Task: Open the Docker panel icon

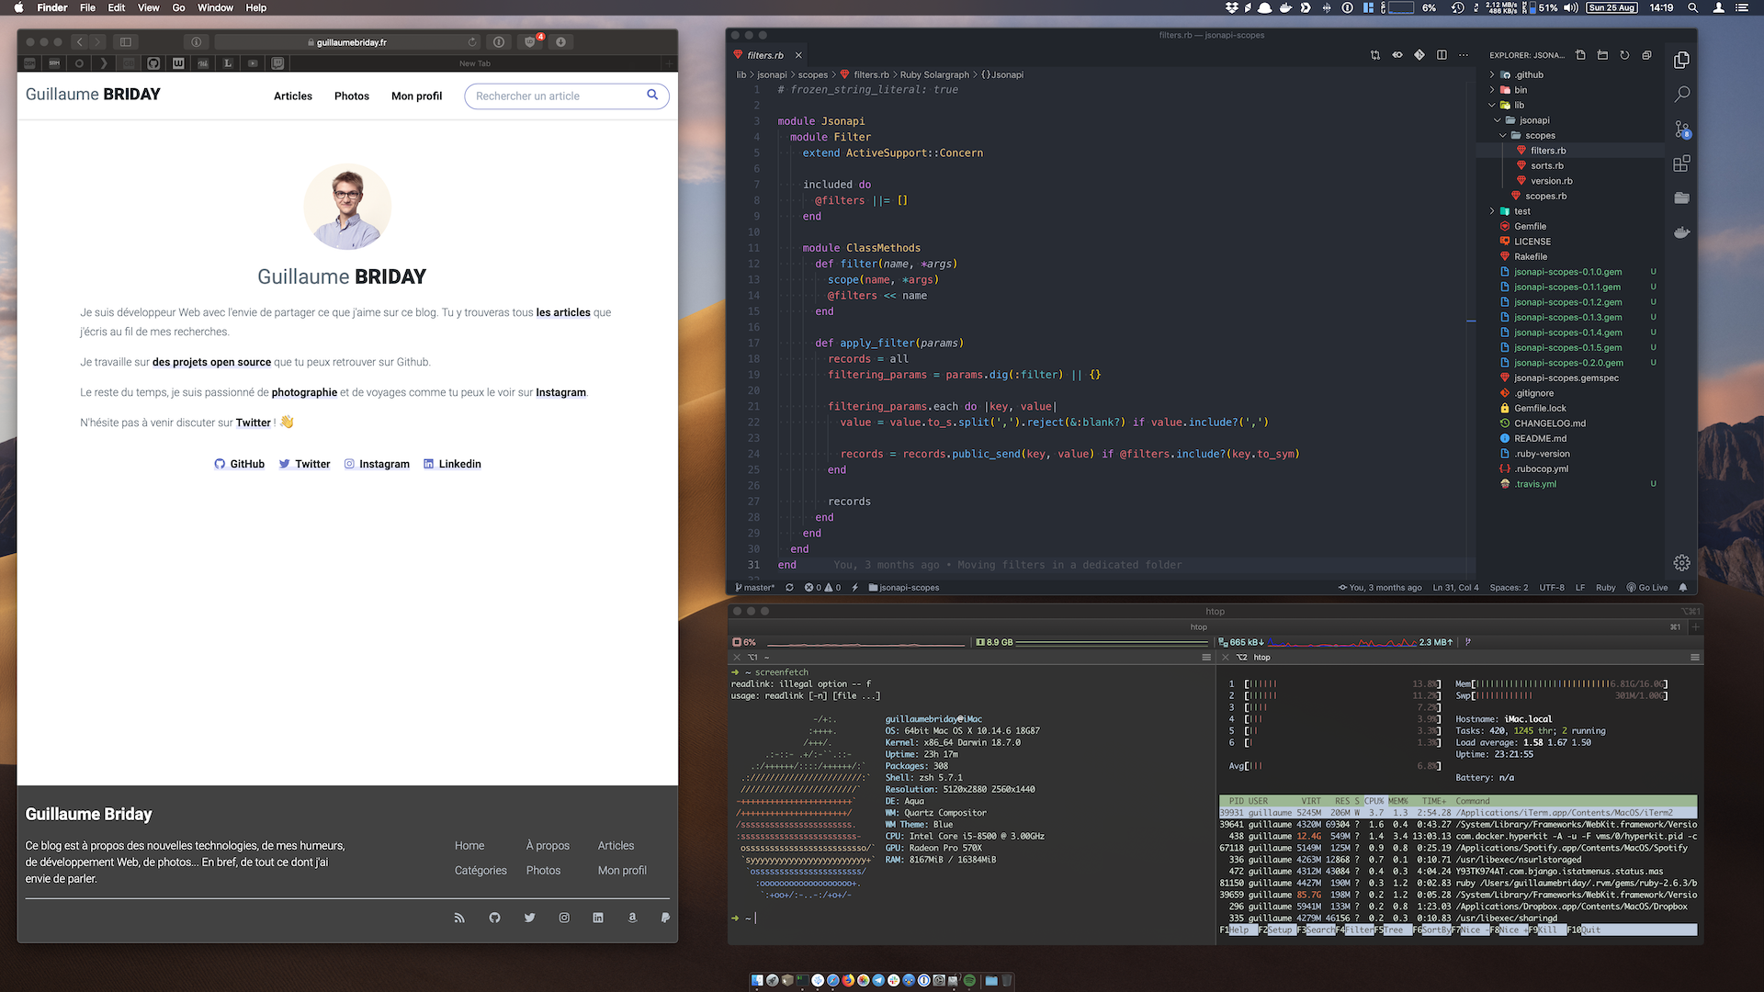Action: click(x=1681, y=232)
